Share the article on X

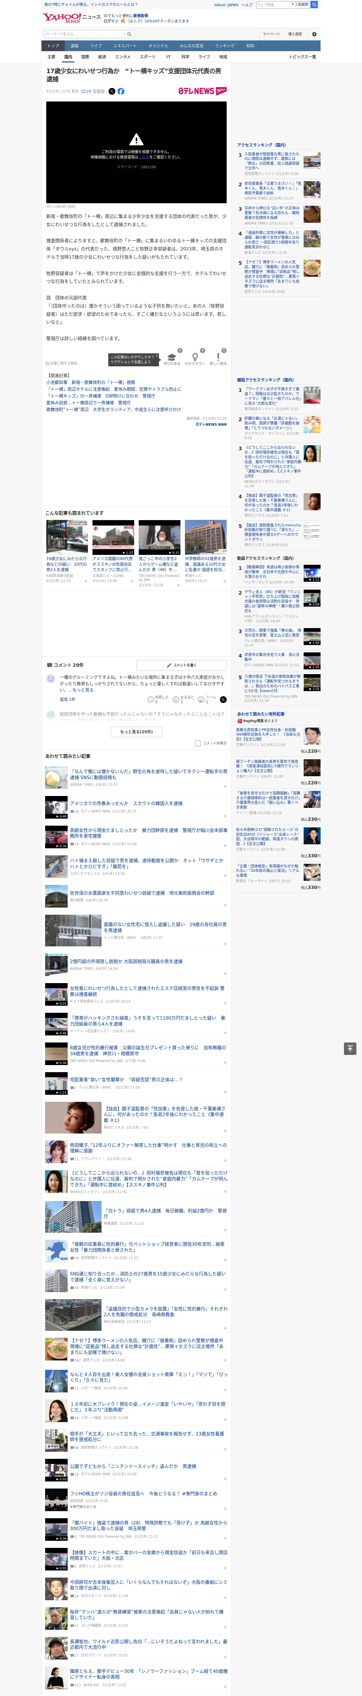(x=112, y=92)
